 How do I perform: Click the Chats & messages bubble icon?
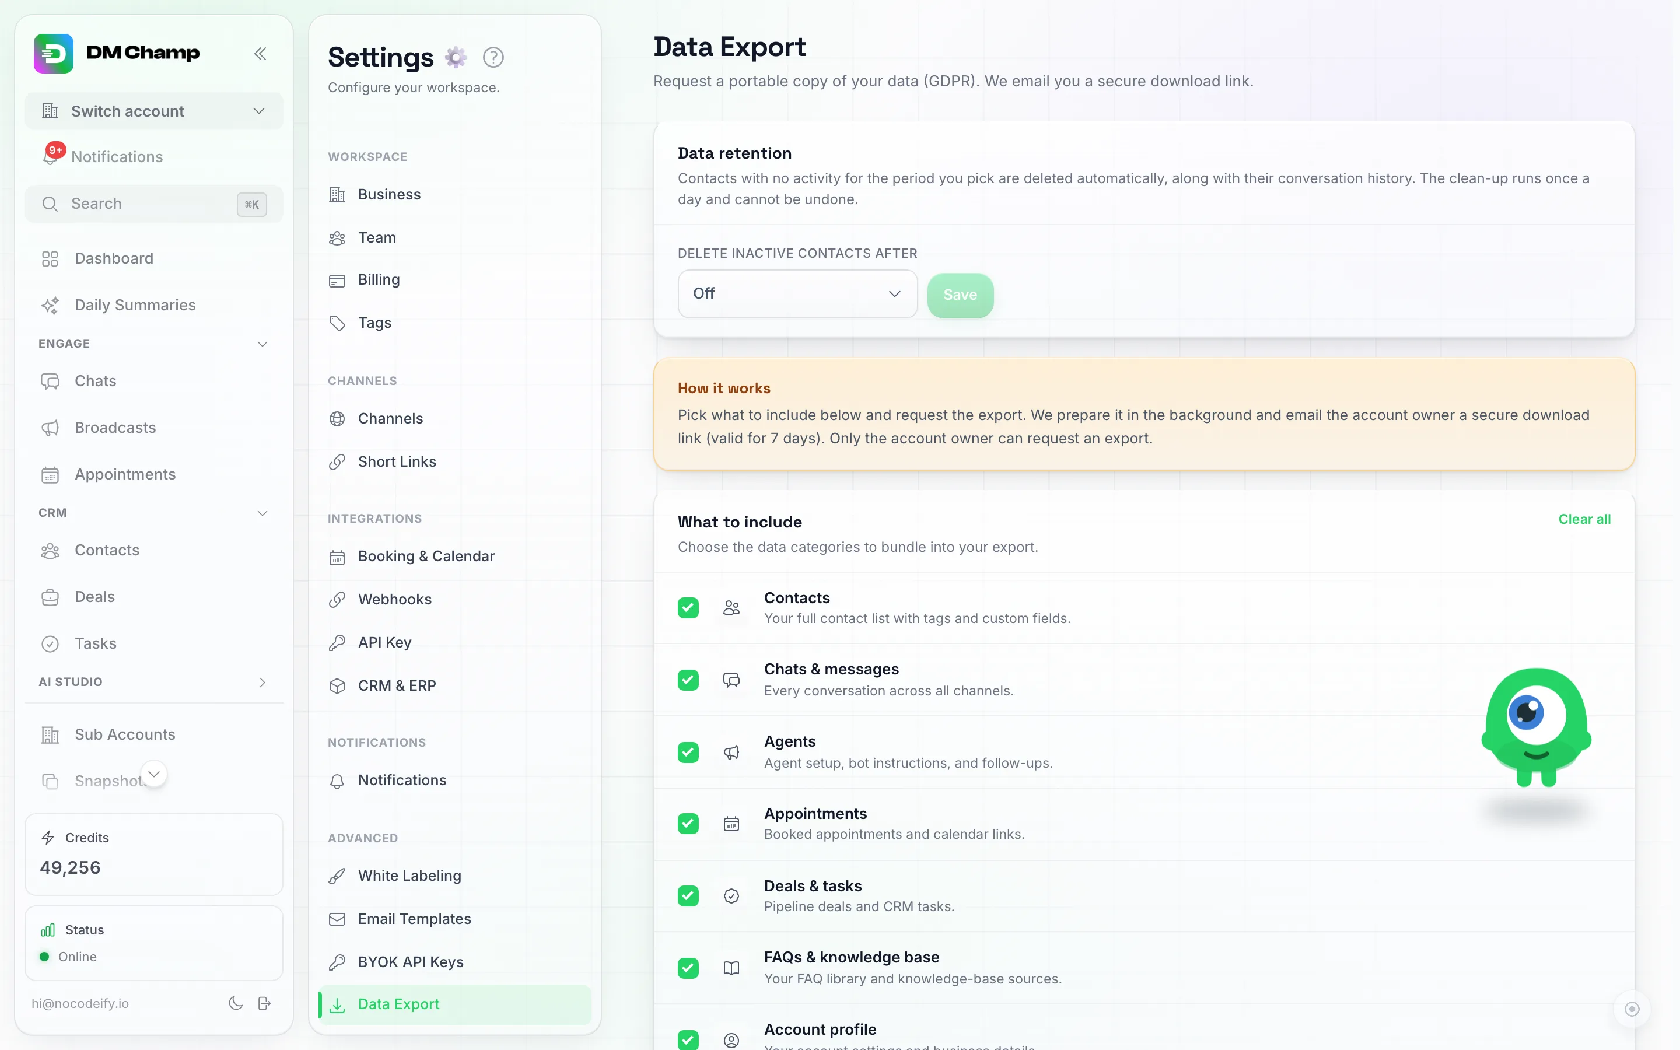pos(731,680)
